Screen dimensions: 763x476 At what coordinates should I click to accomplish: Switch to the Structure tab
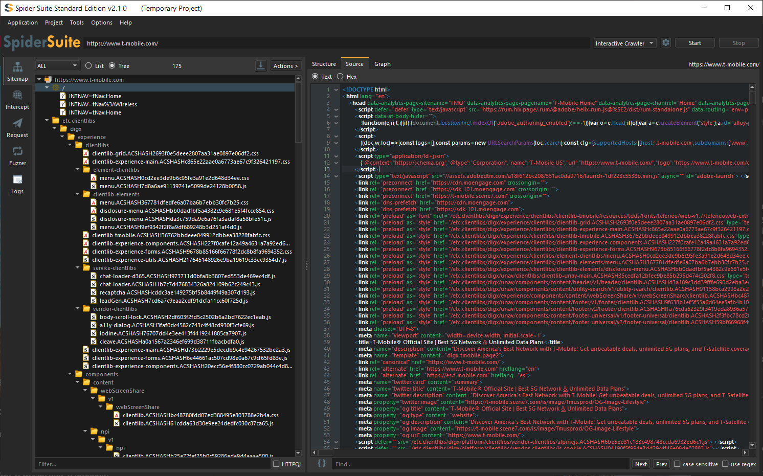tap(324, 64)
